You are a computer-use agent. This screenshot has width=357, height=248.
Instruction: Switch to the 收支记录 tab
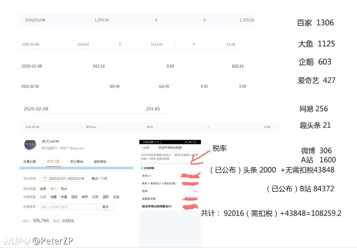point(53,162)
